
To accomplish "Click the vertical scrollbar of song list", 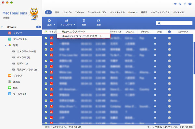I will coord(194,58).
